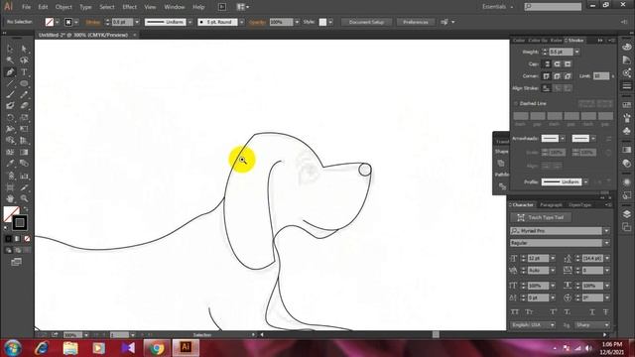Open Windows Start menu
Viewport: 635px width, 357px height.
click(x=13, y=348)
